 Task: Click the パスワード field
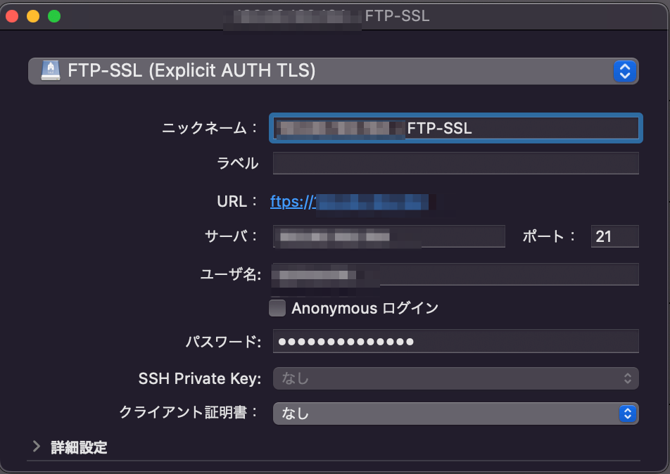455,341
